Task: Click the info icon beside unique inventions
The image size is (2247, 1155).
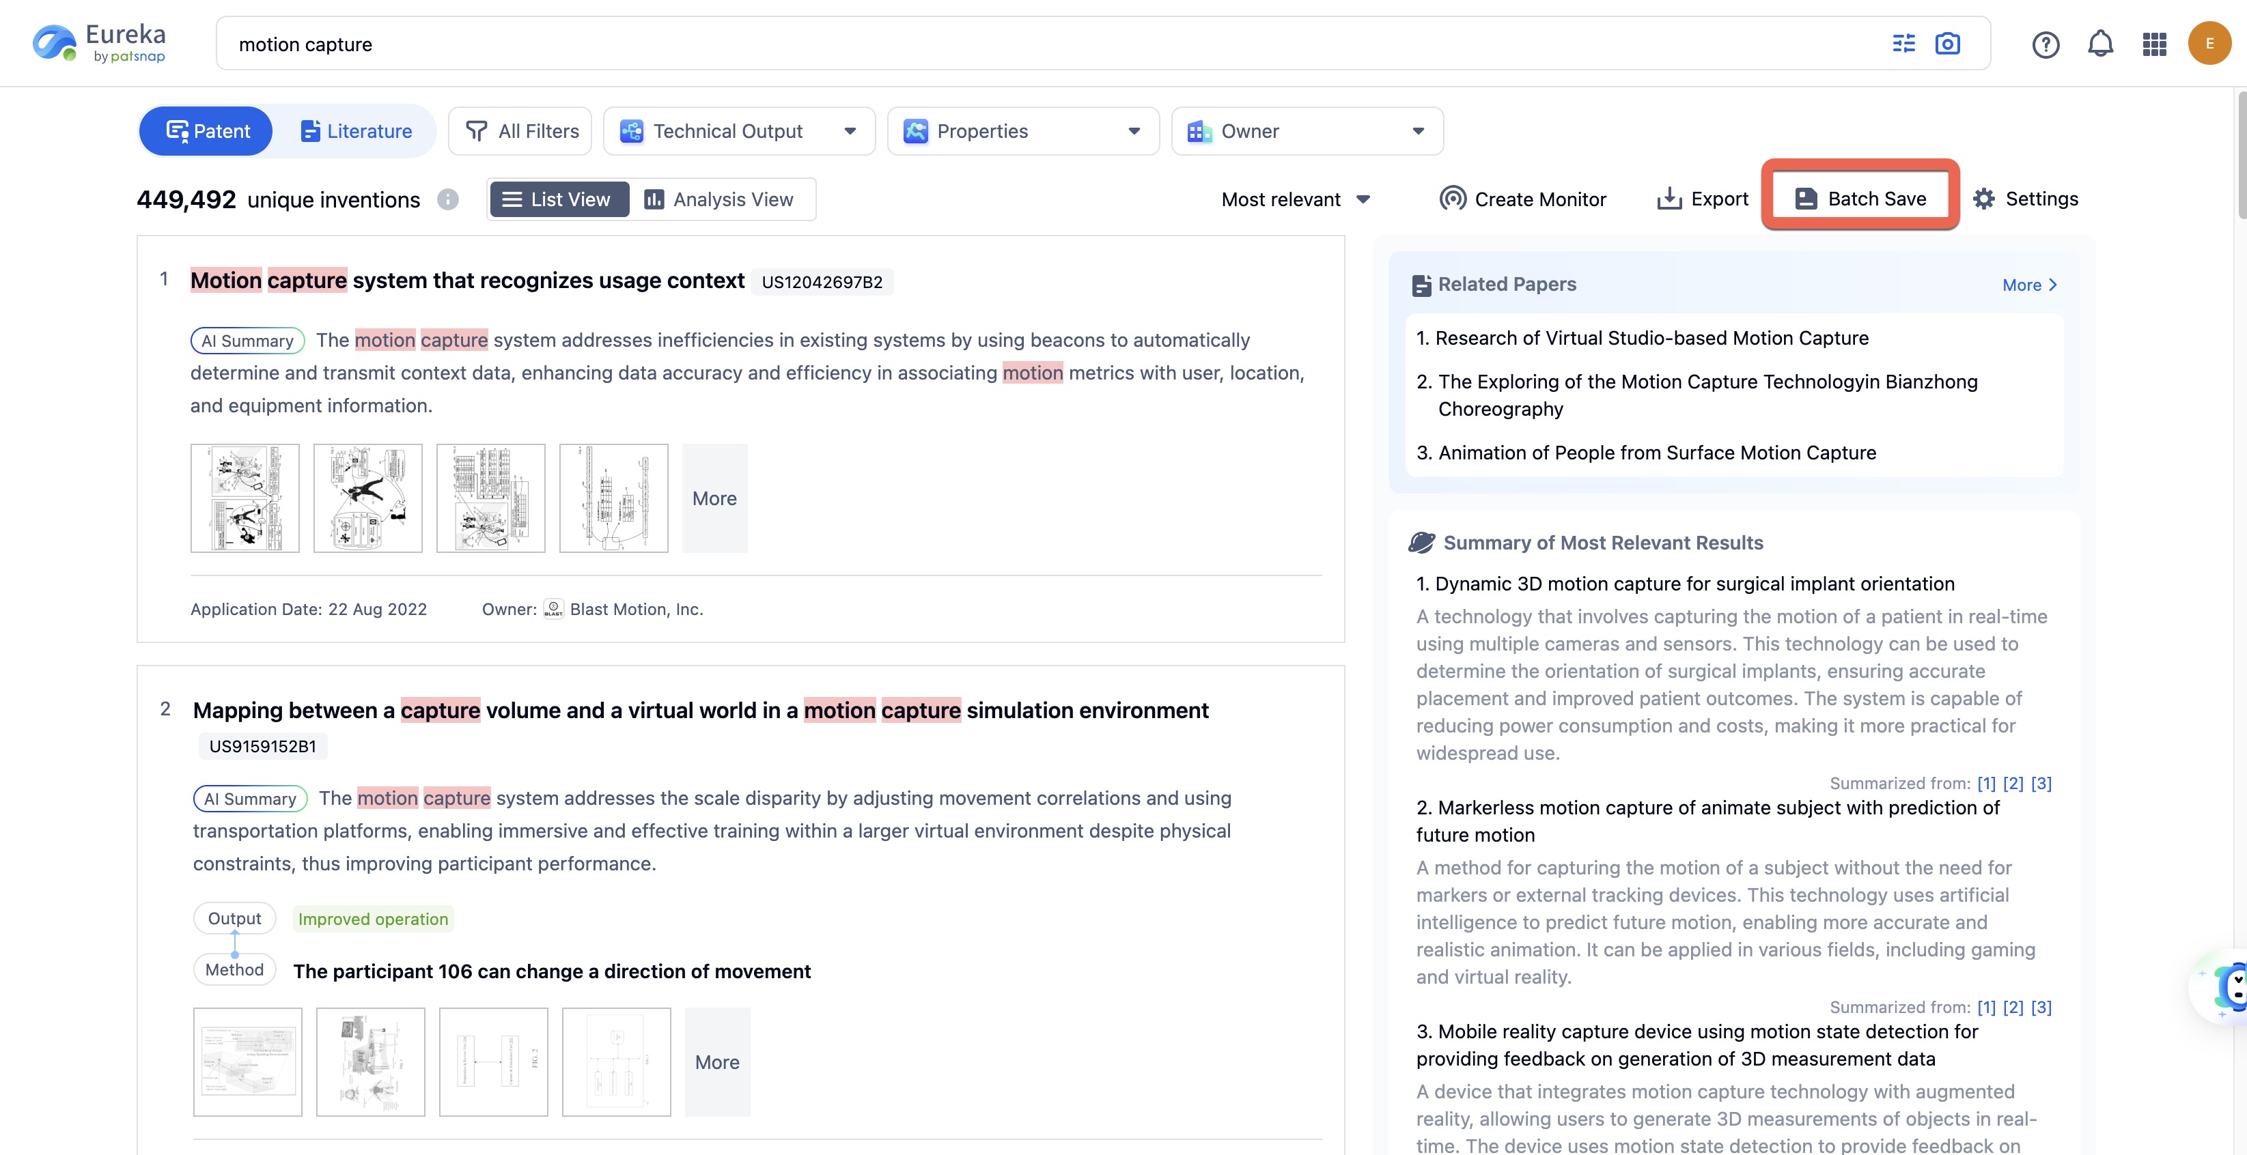Action: [447, 199]
